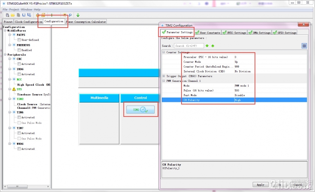Viewport: 315px width, 192px height.
Task: Toggle TIM6 One Pulse Mode checkbox
Action: click(x=19, y=123)
